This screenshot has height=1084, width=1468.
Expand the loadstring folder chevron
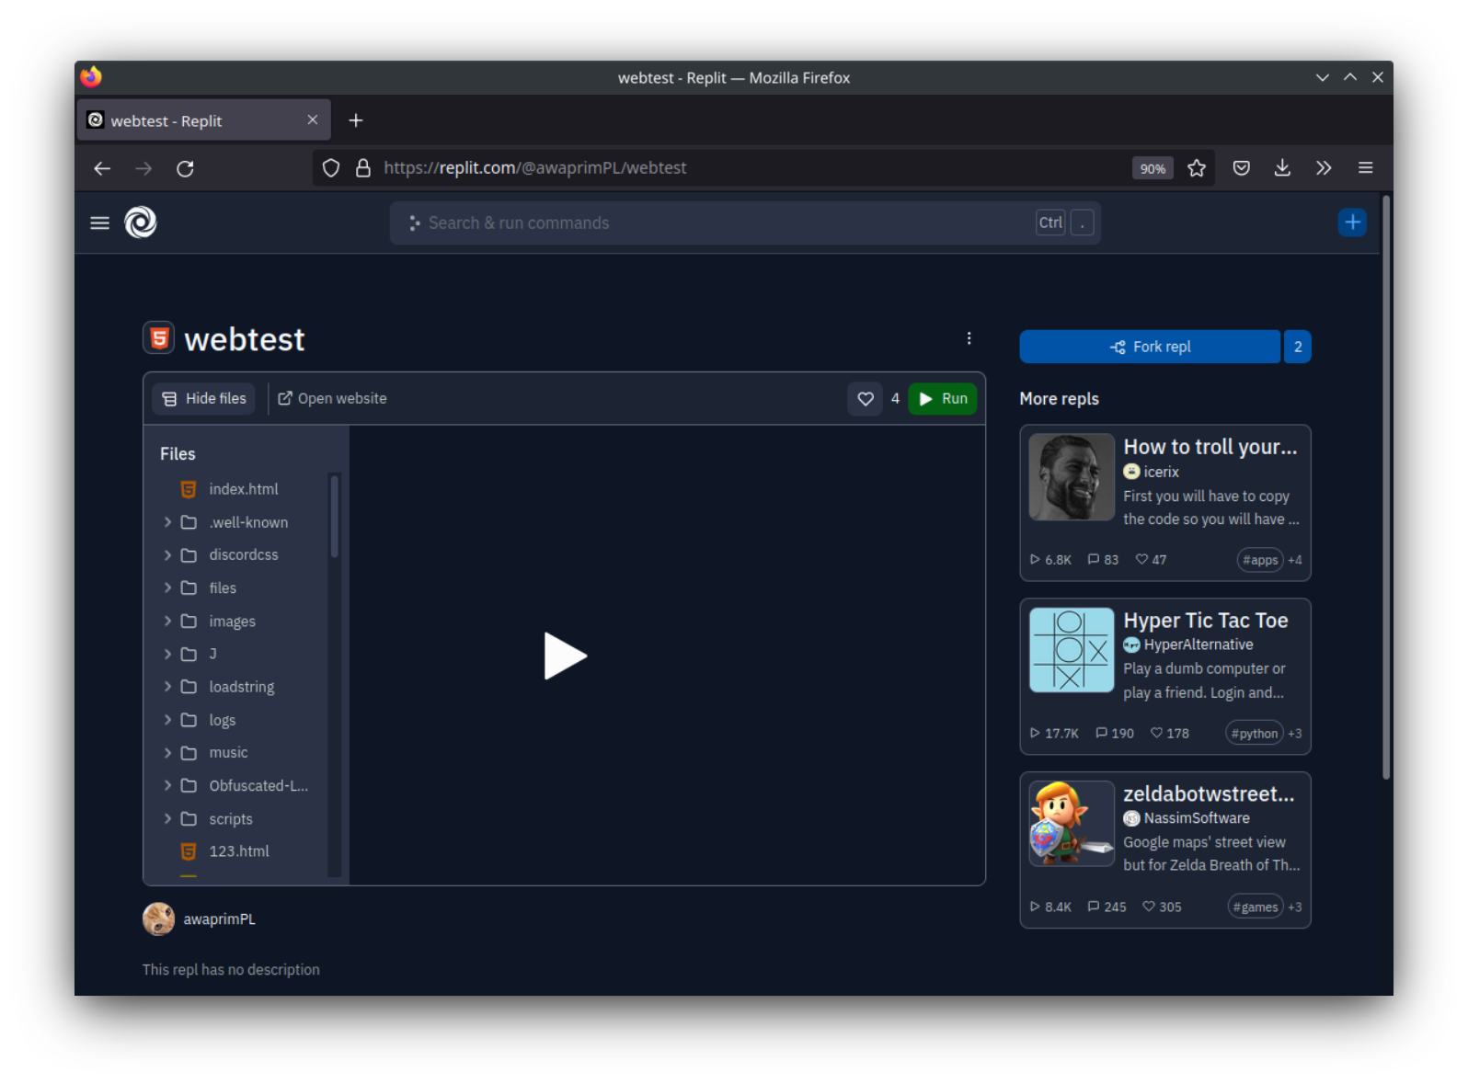click(x=167, y=687)
